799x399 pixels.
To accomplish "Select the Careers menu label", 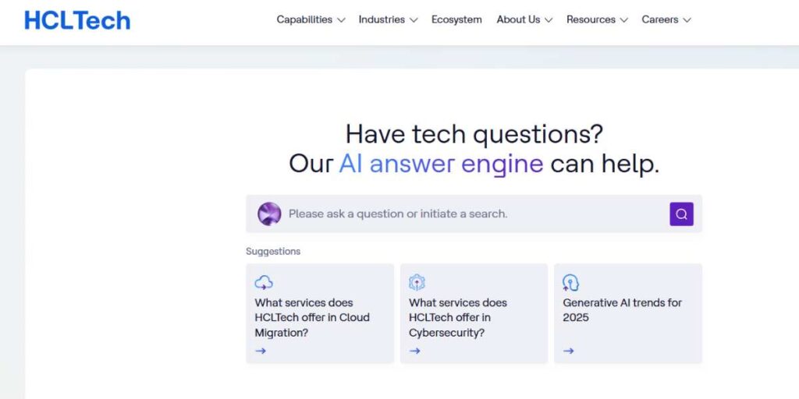I will point(660,19).
